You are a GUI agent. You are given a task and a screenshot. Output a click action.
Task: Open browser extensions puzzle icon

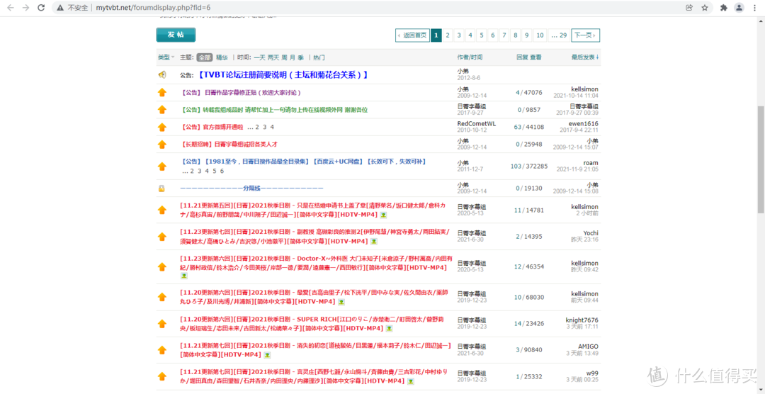pos(724,8)
